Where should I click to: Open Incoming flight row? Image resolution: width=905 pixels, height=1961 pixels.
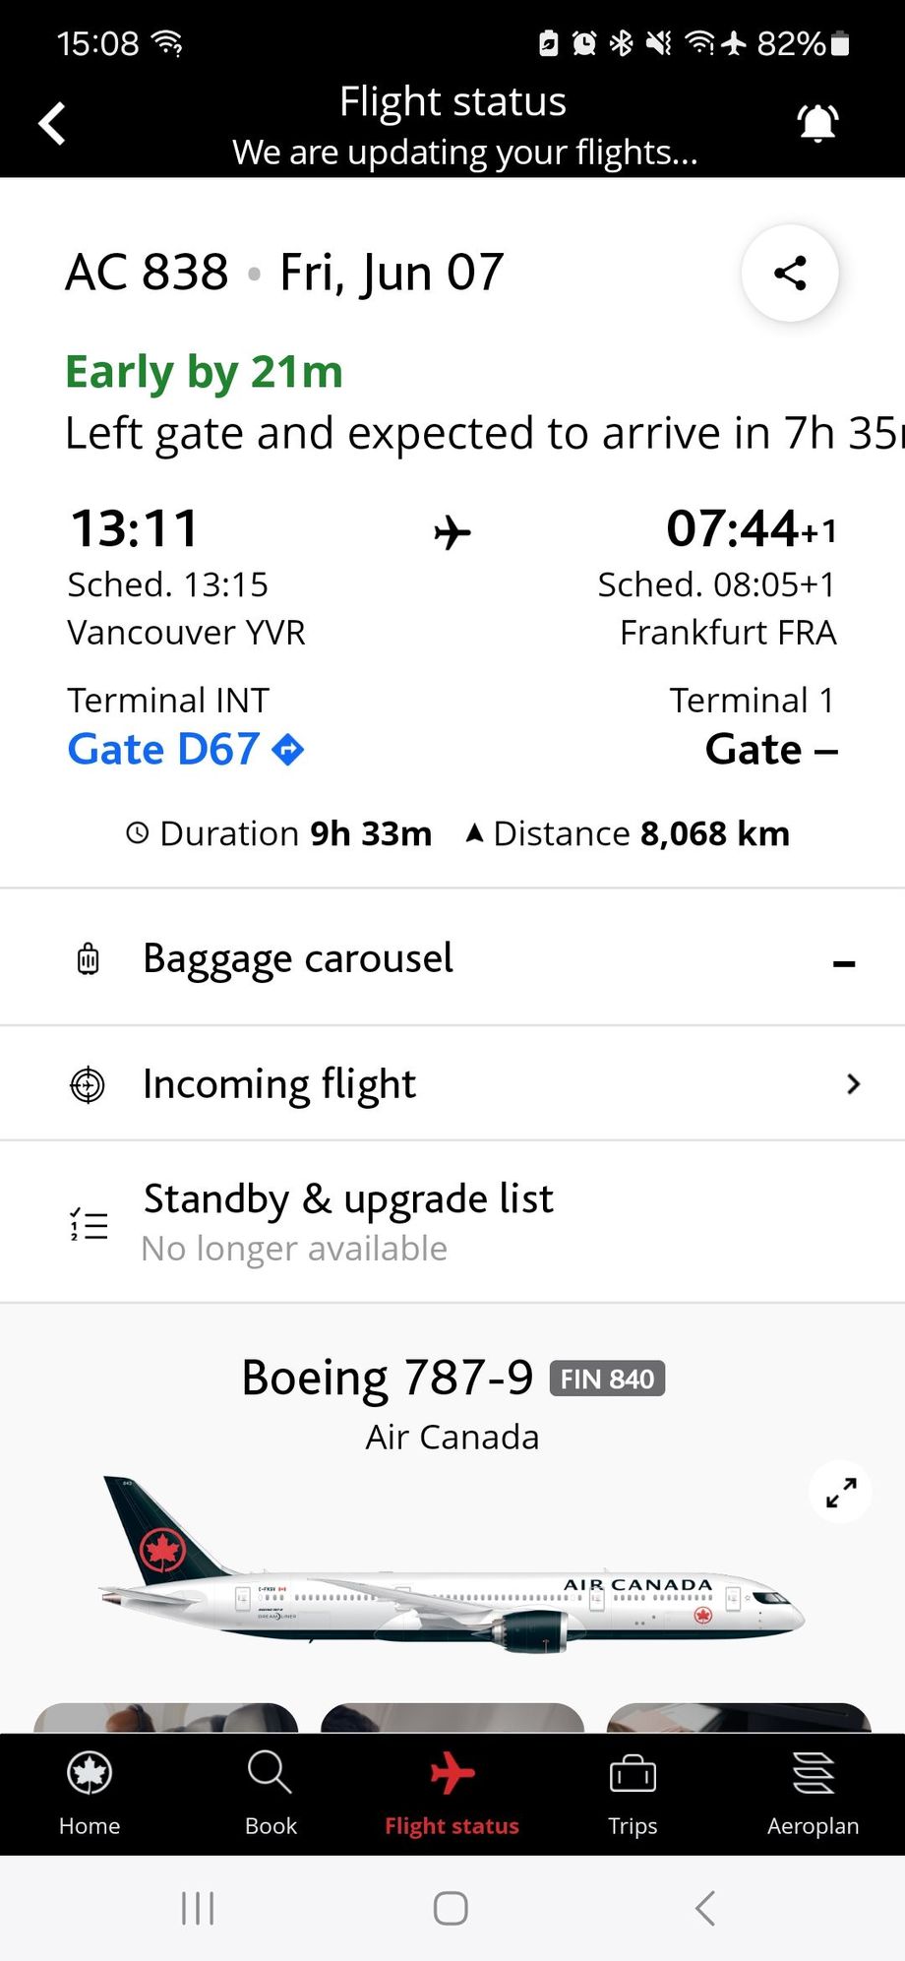coord(452,1083)
